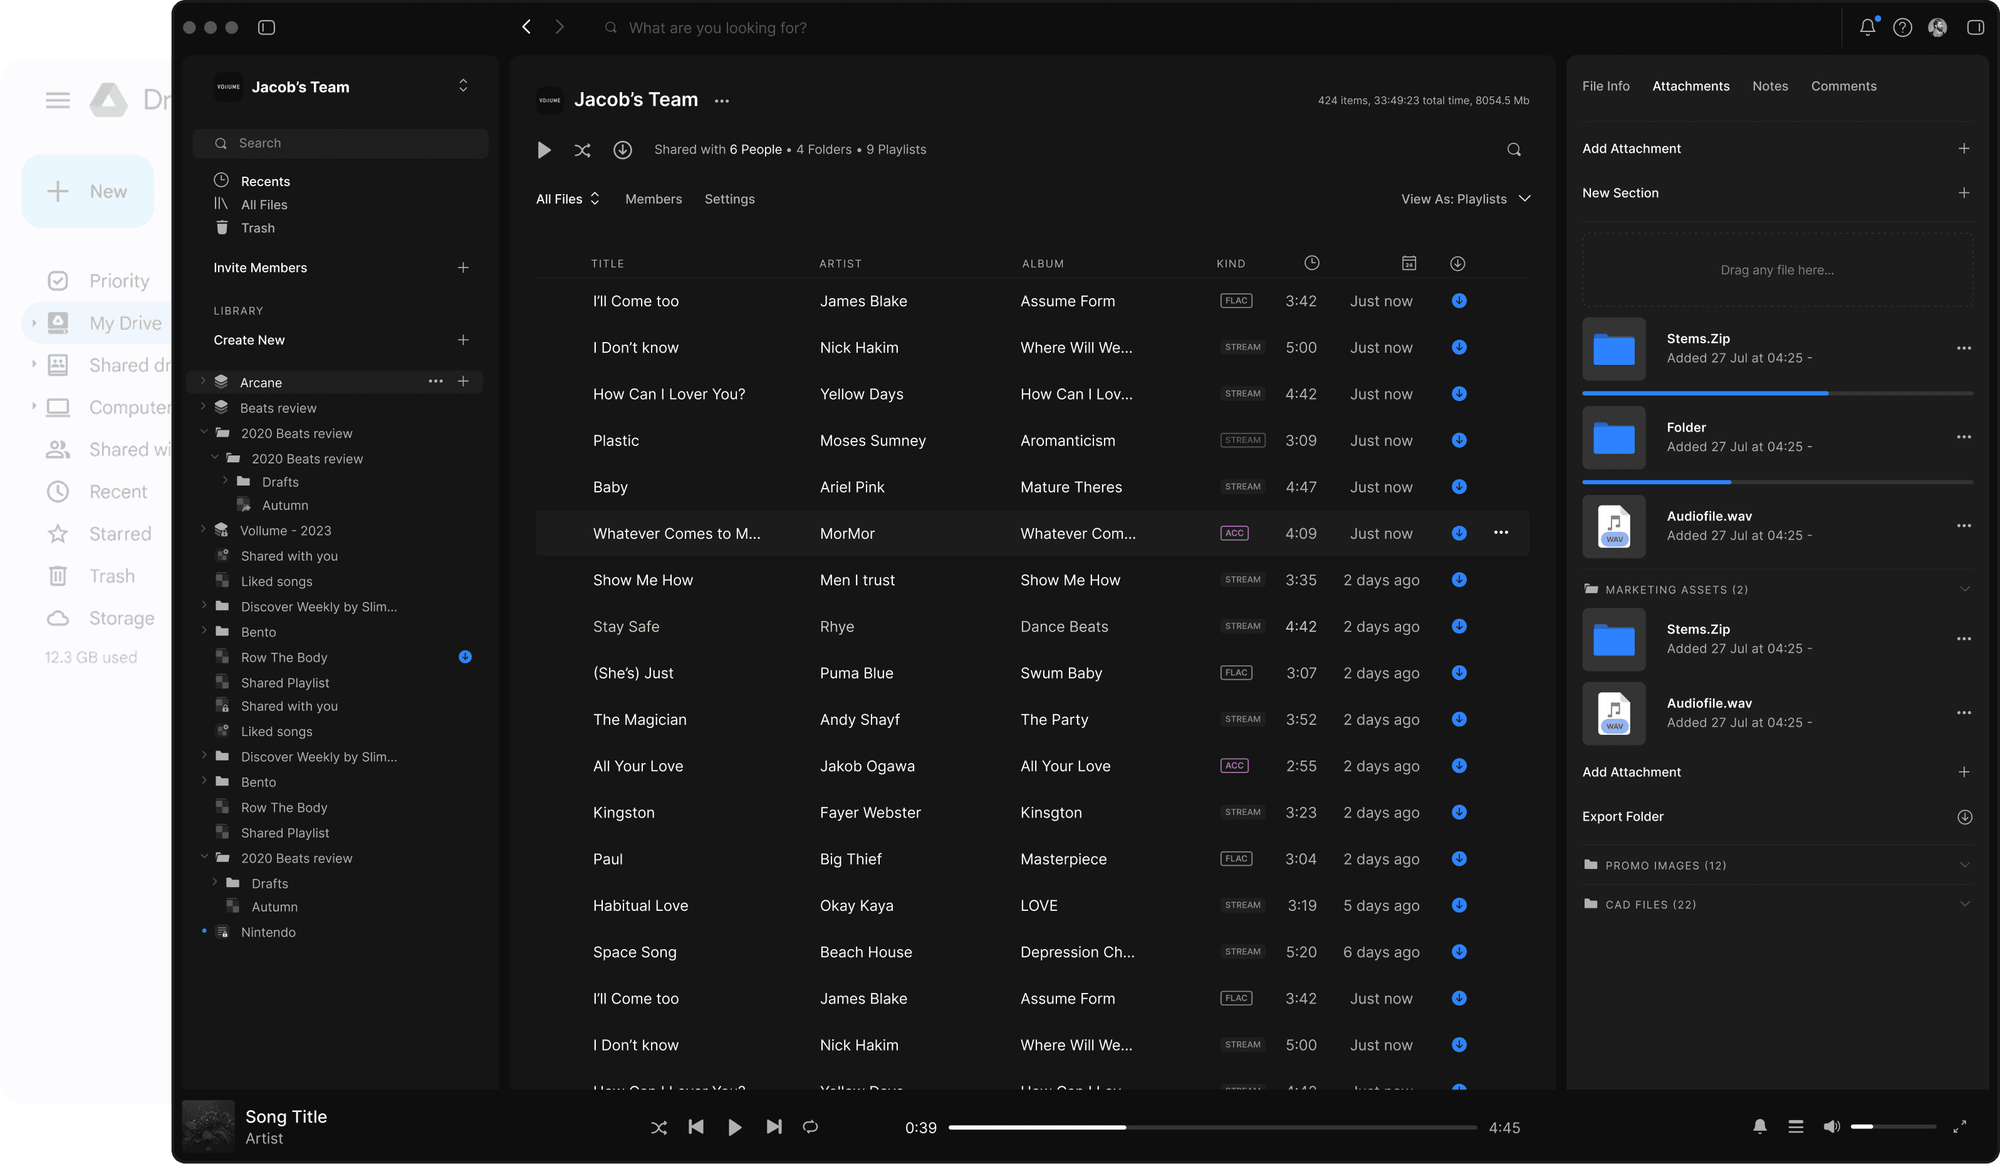Open Jacob's Team workspace switcher
The width and height of the screenshot is (2000, 1164).
(x=464, y=86)
